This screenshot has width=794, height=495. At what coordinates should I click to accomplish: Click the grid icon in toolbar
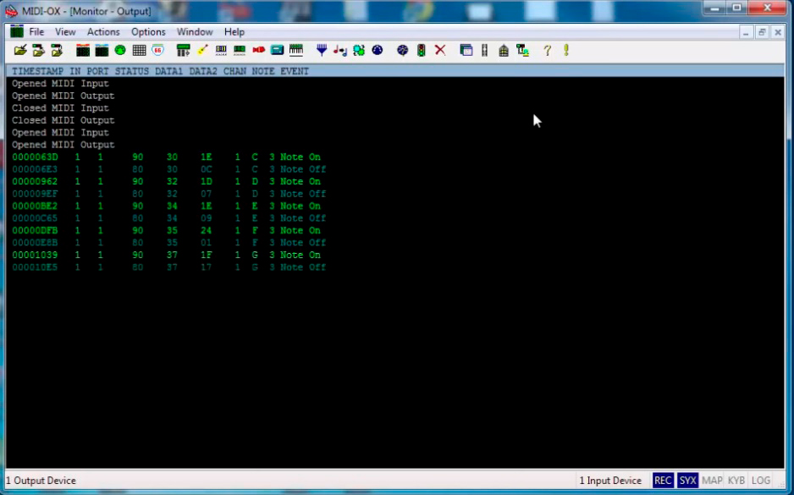(139, 50)
